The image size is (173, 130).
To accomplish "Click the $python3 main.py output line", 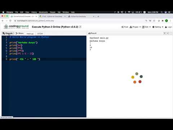I will pyautogui.click(x=99, y=38).
